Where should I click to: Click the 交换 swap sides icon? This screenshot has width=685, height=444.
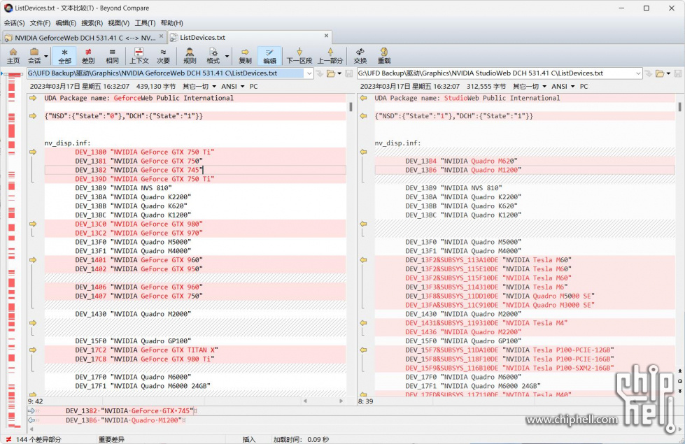click(360, 56)
